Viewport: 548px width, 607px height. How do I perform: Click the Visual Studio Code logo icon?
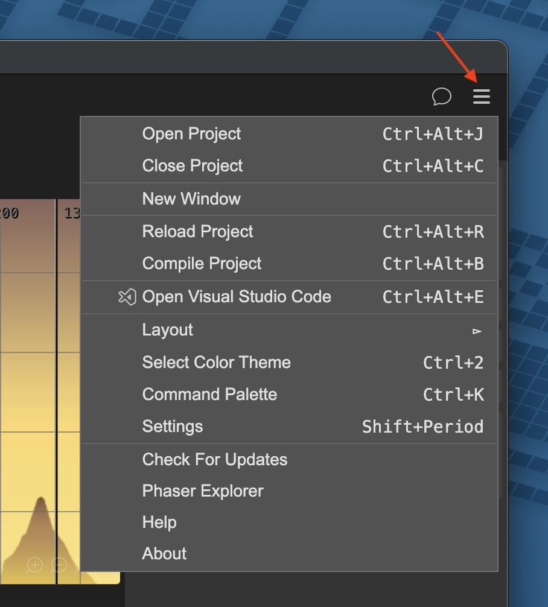tap(127, 297)
